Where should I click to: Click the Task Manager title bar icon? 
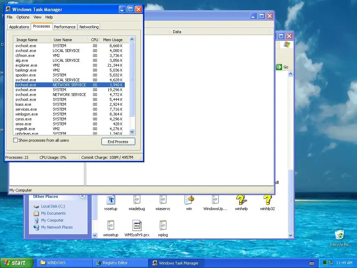[x=8, y=9]
